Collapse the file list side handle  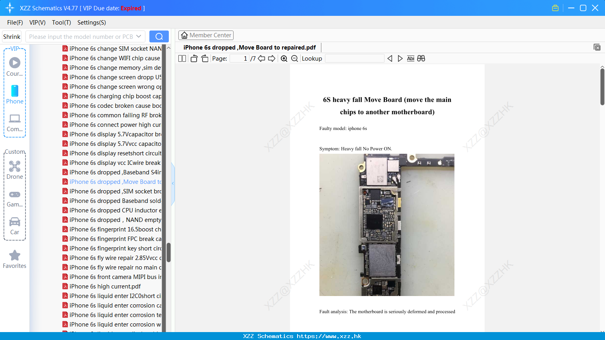point(173,183)
